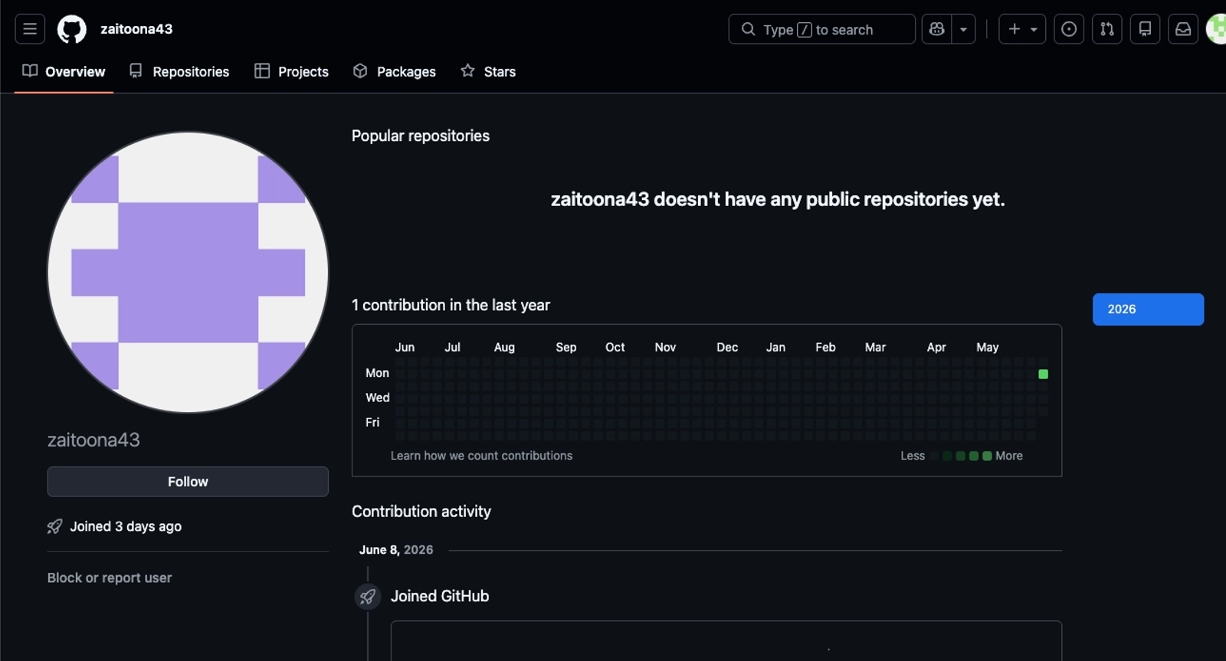The image size is (1226, 661).
Task: Switch to the Repositories tab
Action: click(x=179, y=71)
